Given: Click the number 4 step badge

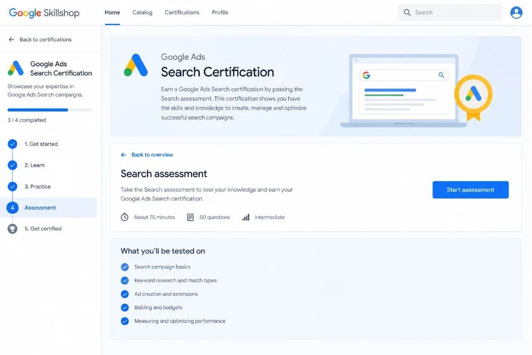Looking at the screenshot, I should 13,208.
